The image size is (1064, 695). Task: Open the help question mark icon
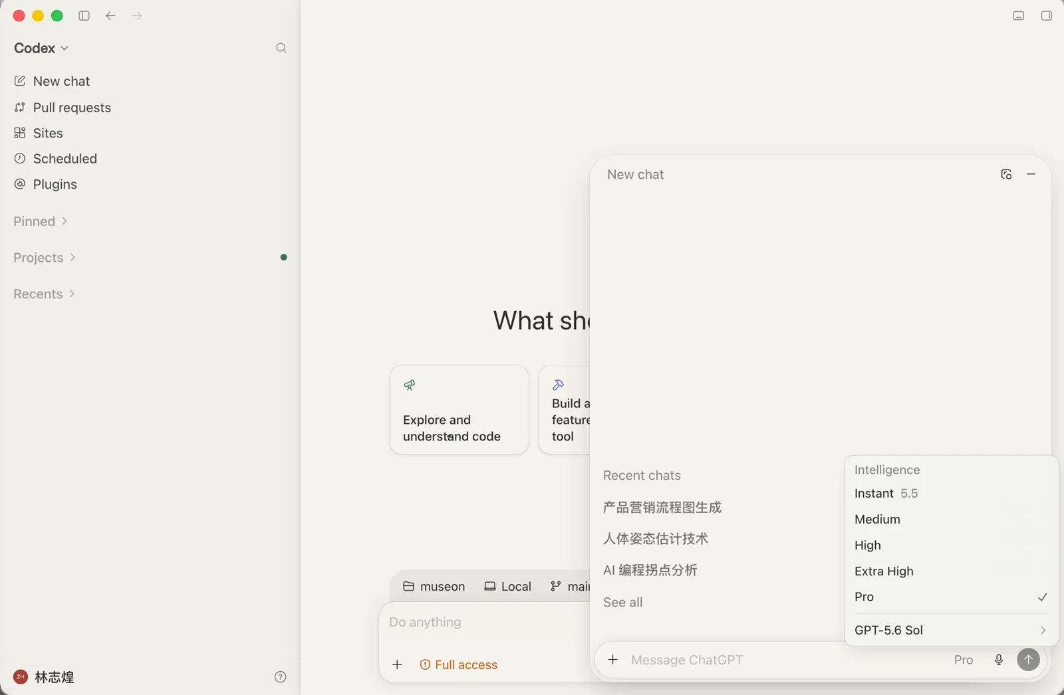(281, 677)
